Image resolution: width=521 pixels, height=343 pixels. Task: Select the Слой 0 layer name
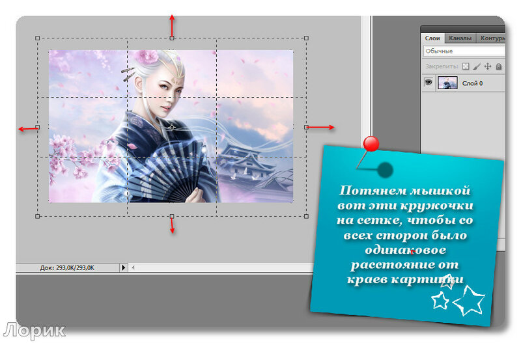472,83
